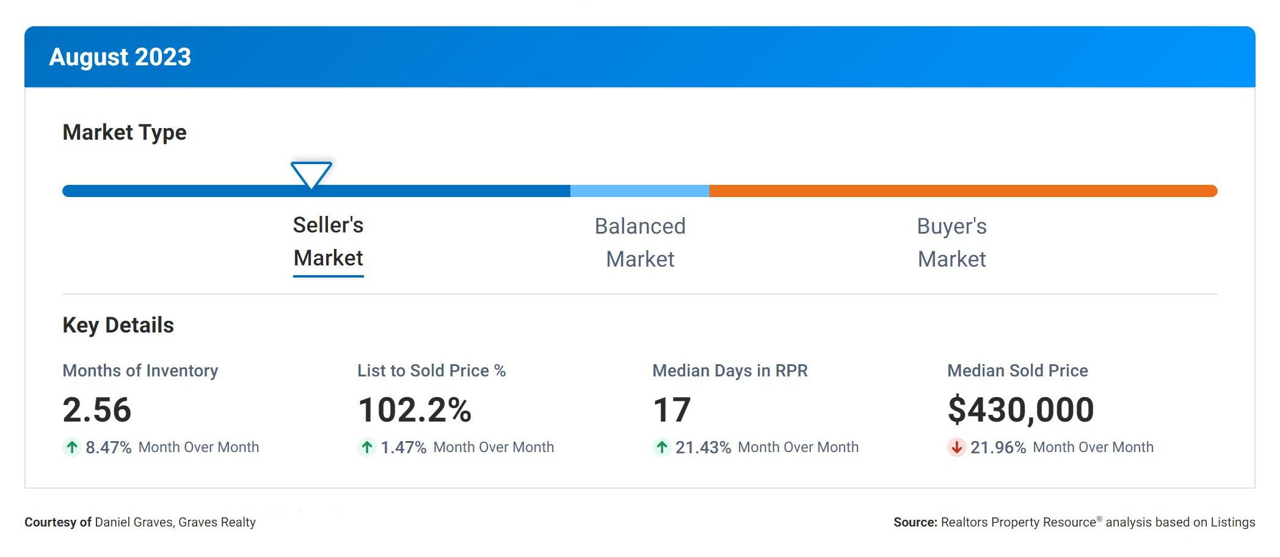1280x557 pixels.
Task: Select the Buyer's Market label
Action: (951, 243)
